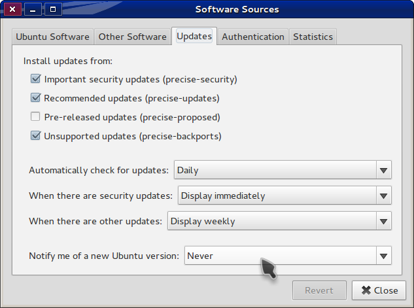The image size is (414, 308).
Task: Click the arrow on the Never dropdown
Action: [x=383, y=256]
